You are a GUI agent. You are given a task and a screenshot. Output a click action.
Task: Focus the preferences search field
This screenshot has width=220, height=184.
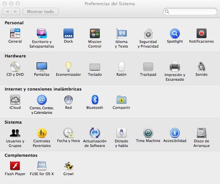pos(190,11)
